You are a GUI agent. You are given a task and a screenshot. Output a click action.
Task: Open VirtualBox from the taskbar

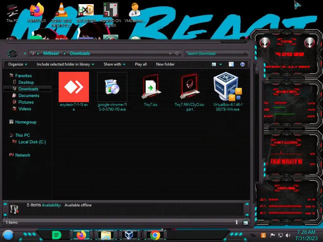click(129, 235)
